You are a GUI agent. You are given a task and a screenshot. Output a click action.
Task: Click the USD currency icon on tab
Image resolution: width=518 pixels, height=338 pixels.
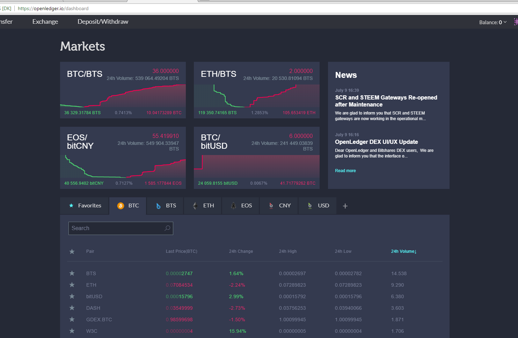(310, 206)
